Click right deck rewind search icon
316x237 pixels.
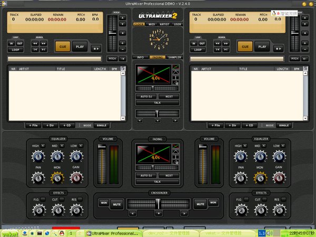click(217, 43)
